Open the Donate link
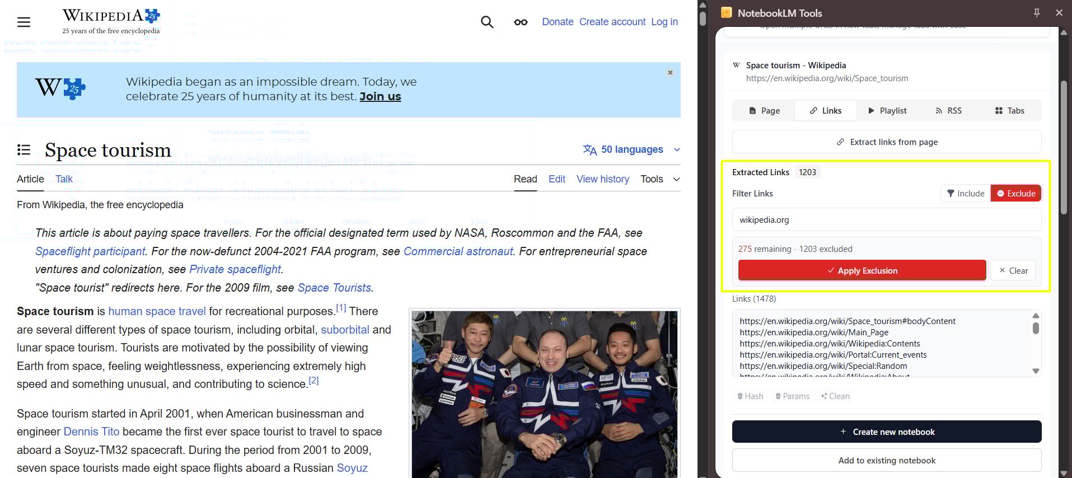1072x478 pixels. 558,22
